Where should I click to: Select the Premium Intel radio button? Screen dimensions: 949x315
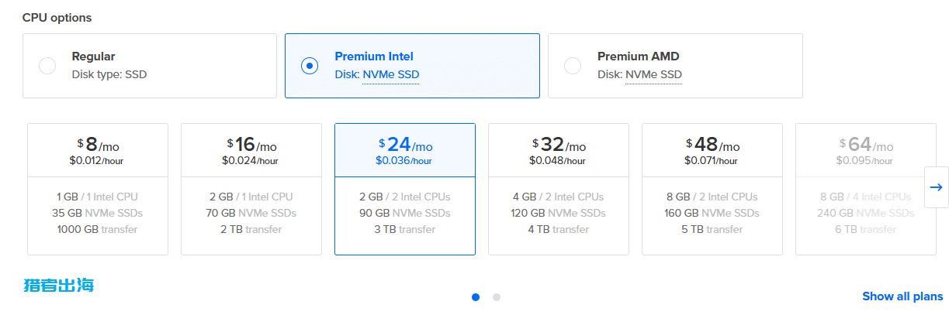(310, 66)
